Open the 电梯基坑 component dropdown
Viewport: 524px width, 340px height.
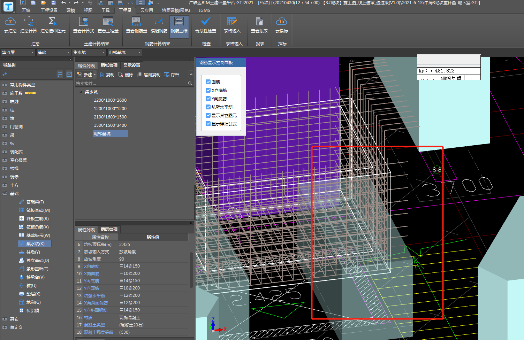click(x=124, y=52)
